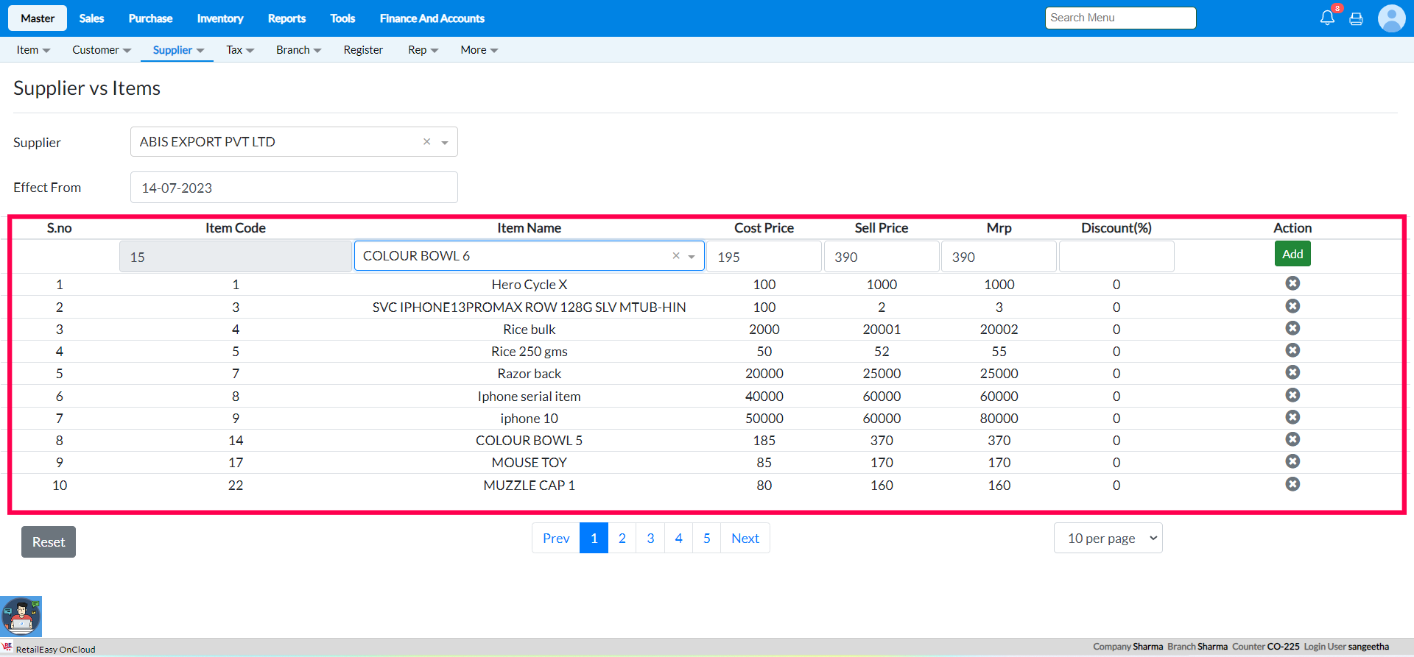Go to page 3 of results
The image size is (1414, 657).
click(x=650, y=539)
